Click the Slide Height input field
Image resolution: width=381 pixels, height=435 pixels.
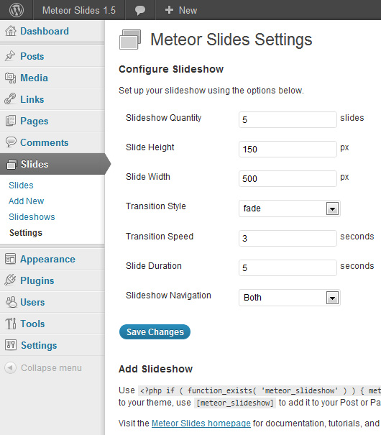288,150
